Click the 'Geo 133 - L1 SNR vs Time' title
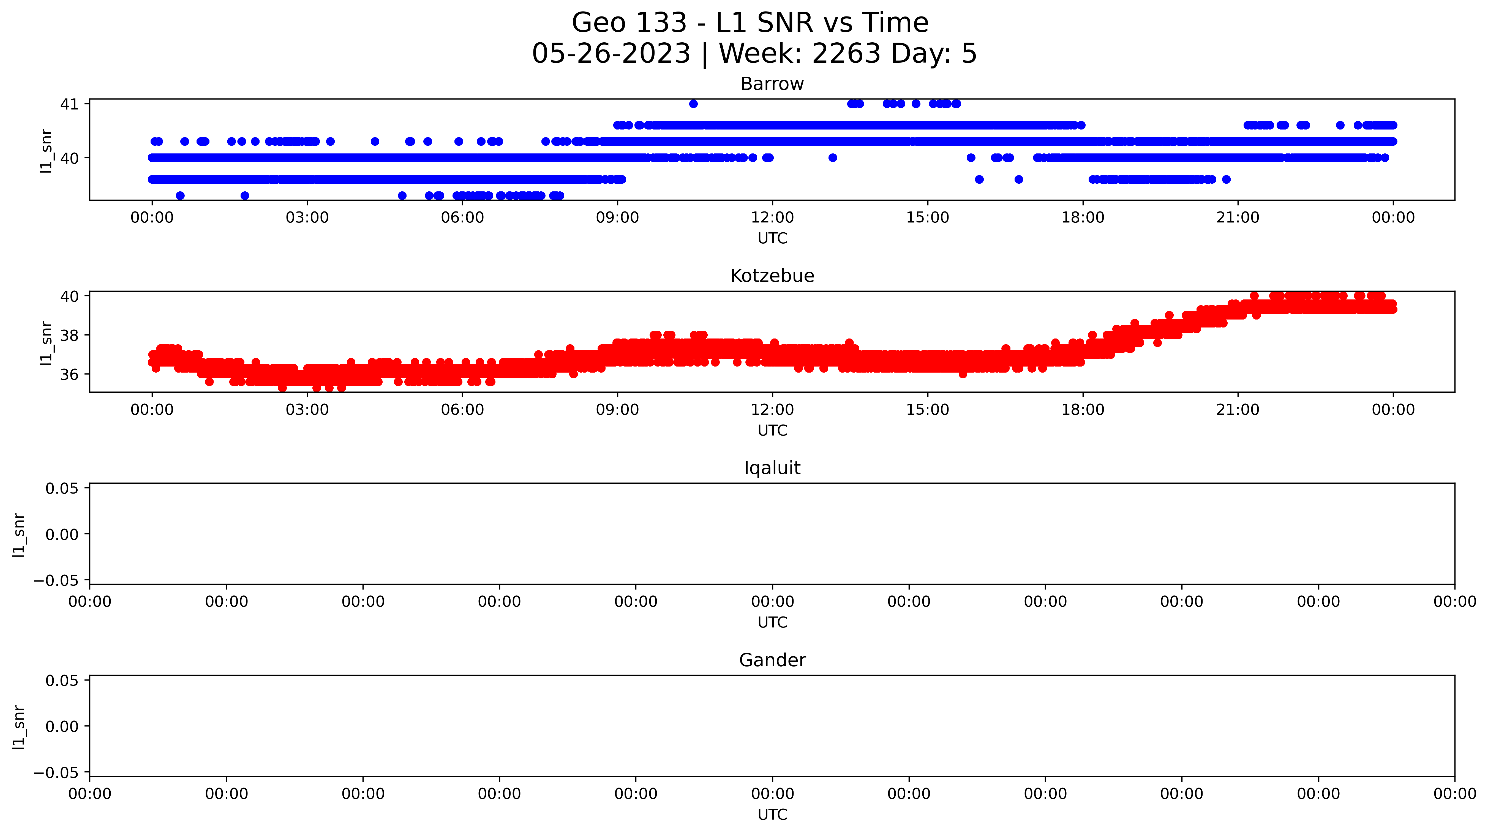Screen dimensions: 1488x834 coord(750,23)
